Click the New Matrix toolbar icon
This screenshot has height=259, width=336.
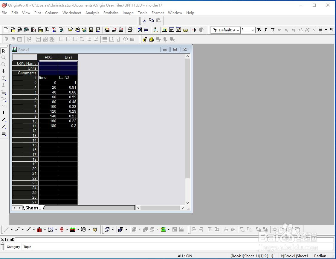click(40, 30)
